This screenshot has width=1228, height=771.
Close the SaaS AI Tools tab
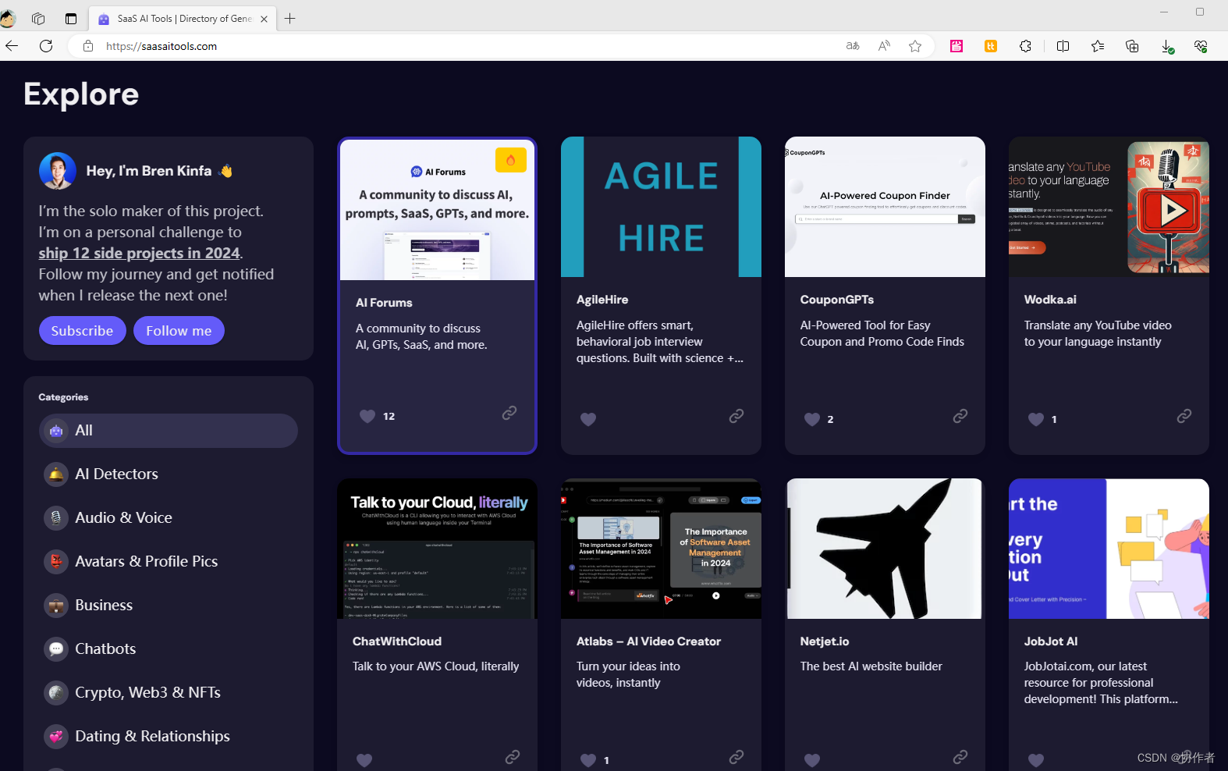tap(264, 19)
